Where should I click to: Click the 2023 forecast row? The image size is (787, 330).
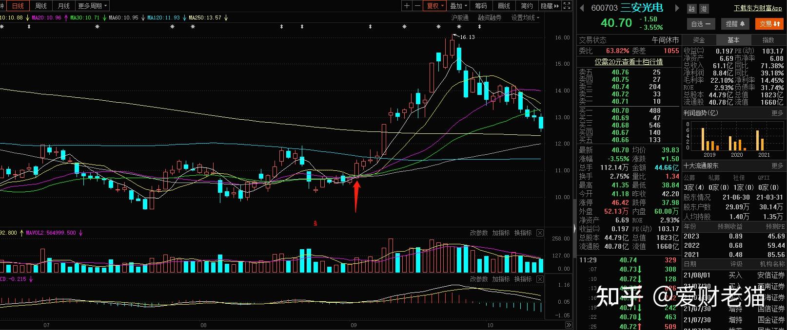734,236
